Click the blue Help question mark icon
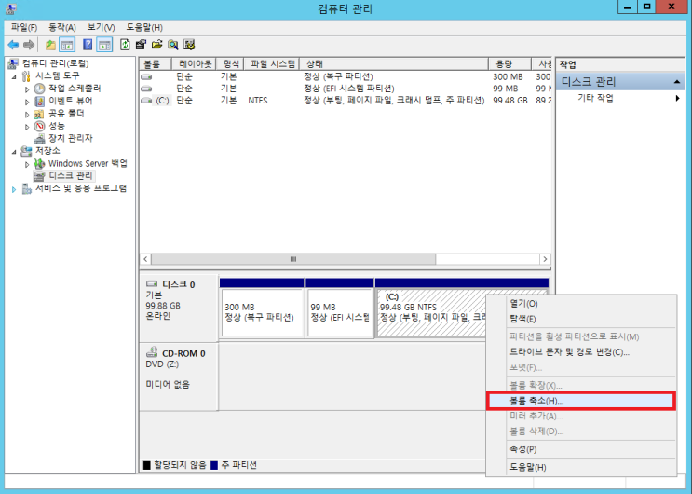This screenshot has height=494, width=692. (88, 45)
